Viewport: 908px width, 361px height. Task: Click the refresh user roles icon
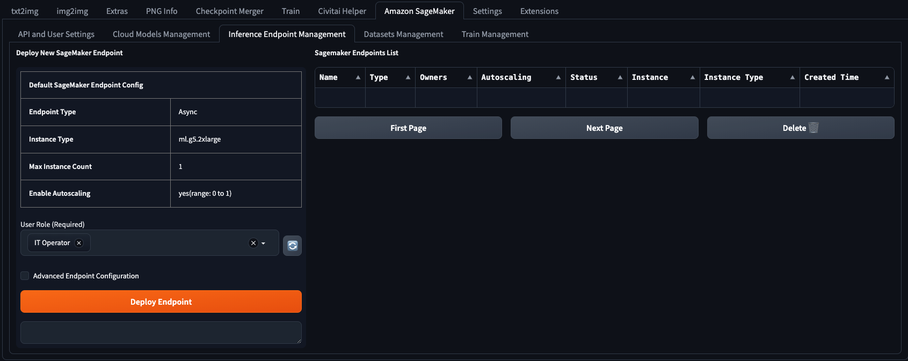coord(292,246)
